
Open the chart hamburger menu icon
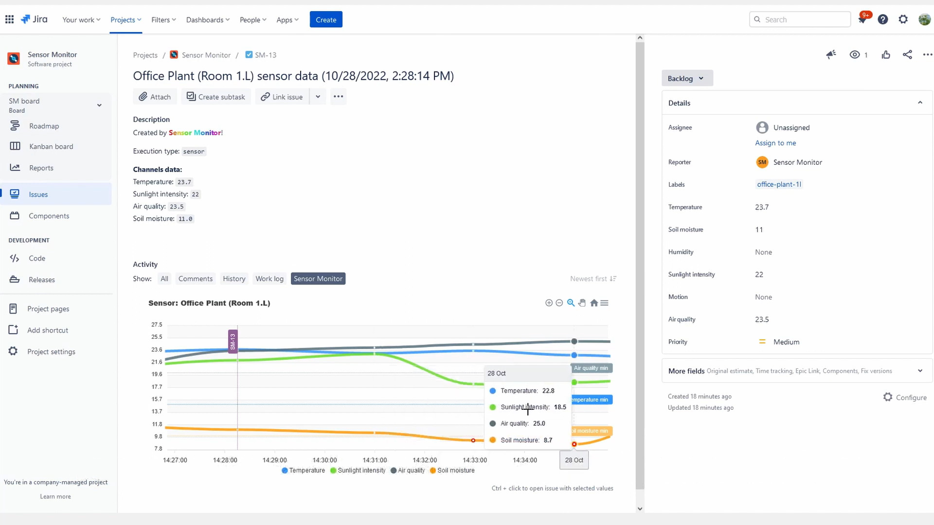[605, 303]
